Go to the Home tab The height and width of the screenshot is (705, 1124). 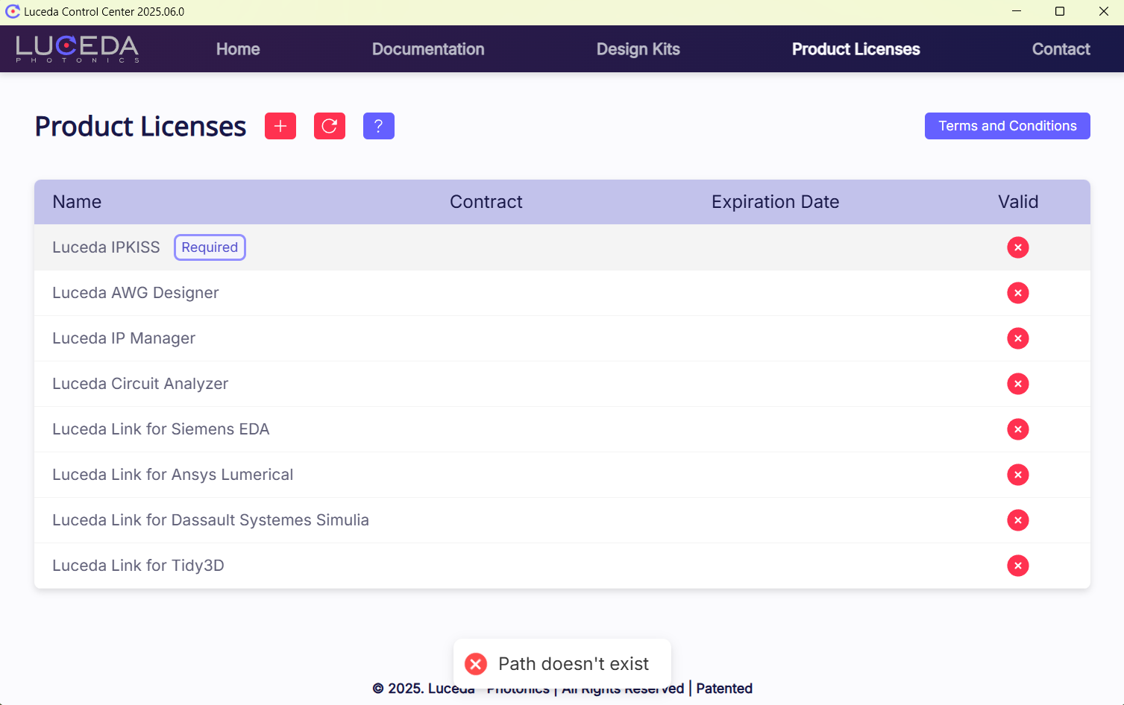pyautogui.click(x=238, y=49)
